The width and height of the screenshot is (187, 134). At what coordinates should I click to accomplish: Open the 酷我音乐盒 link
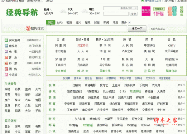[x=35, y=57]
